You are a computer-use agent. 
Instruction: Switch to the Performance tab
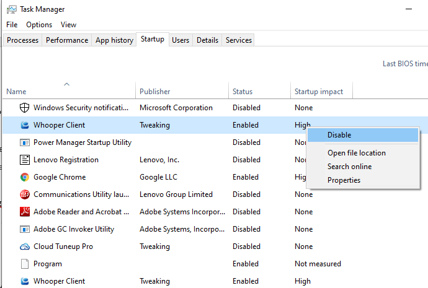[67, 40]
